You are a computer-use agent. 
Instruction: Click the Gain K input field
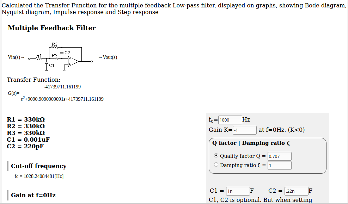245,130
